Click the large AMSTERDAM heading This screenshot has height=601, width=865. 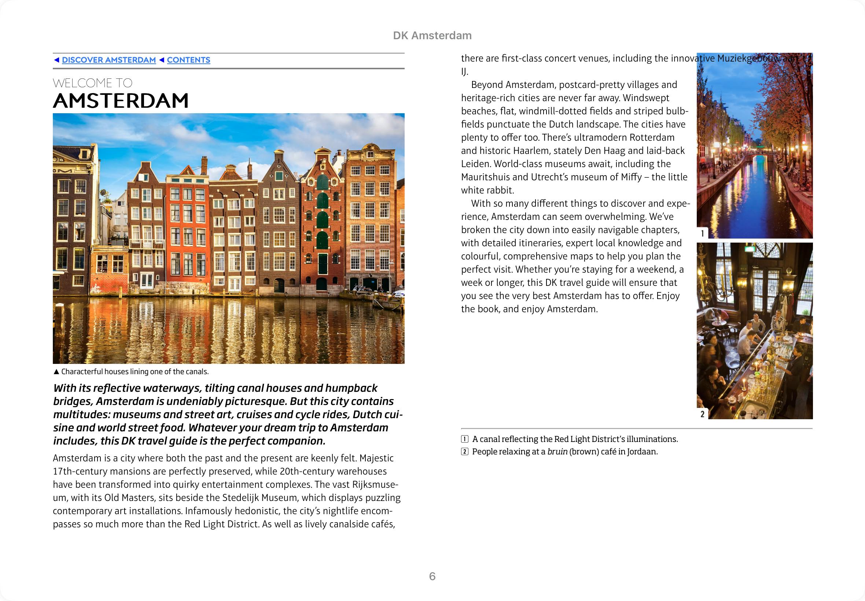[121, 100]
